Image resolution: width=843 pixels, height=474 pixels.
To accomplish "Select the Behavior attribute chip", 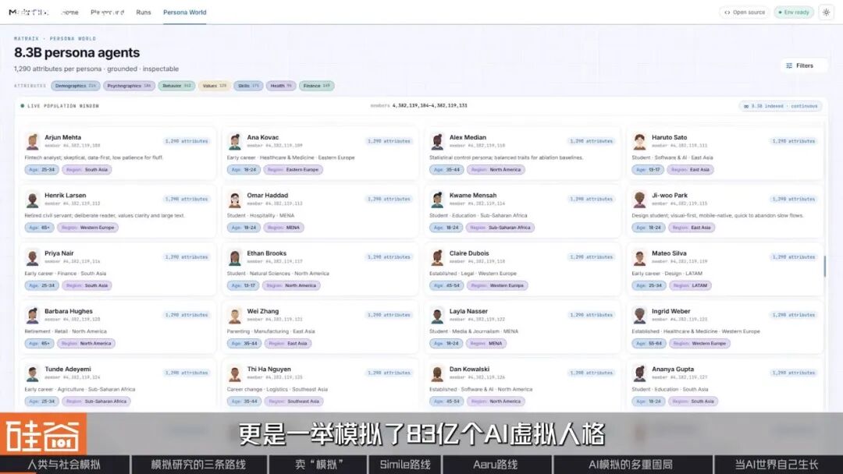I will click(176, 86).
